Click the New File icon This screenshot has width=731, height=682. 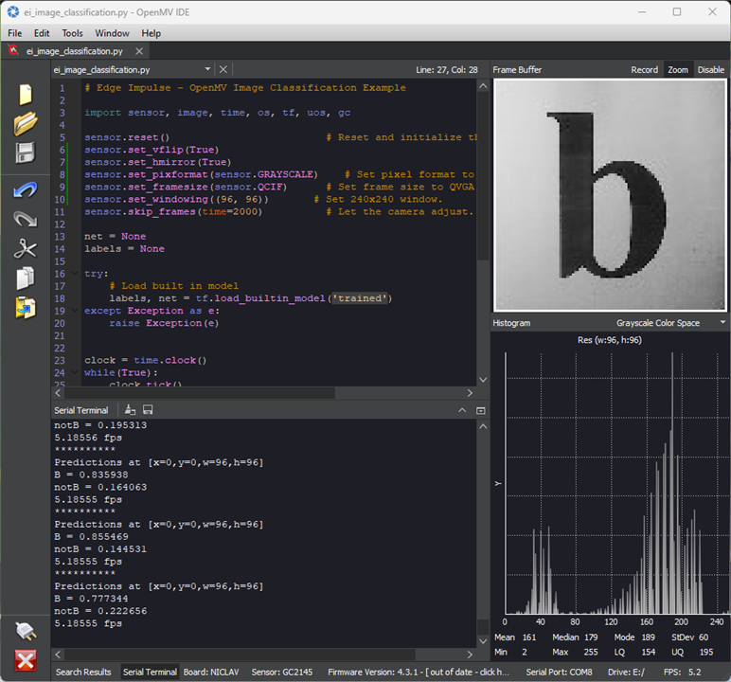click(x=26, y=95)
